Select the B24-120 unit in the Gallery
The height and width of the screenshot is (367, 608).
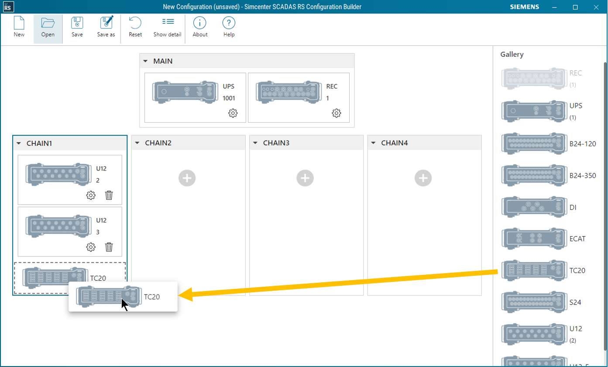click(x=548, y=144)
